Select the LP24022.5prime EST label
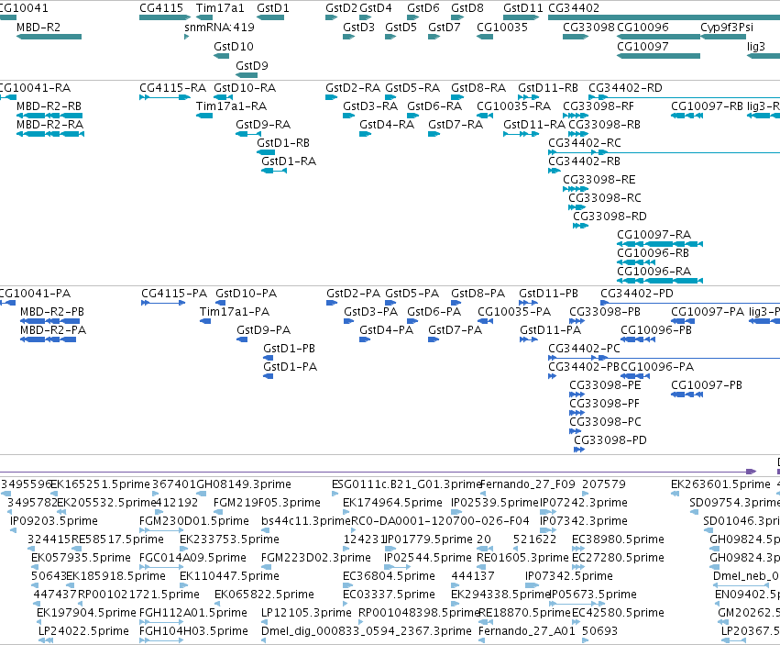The width and height of the screenshot is (780, 645). [x=83, y=631]
